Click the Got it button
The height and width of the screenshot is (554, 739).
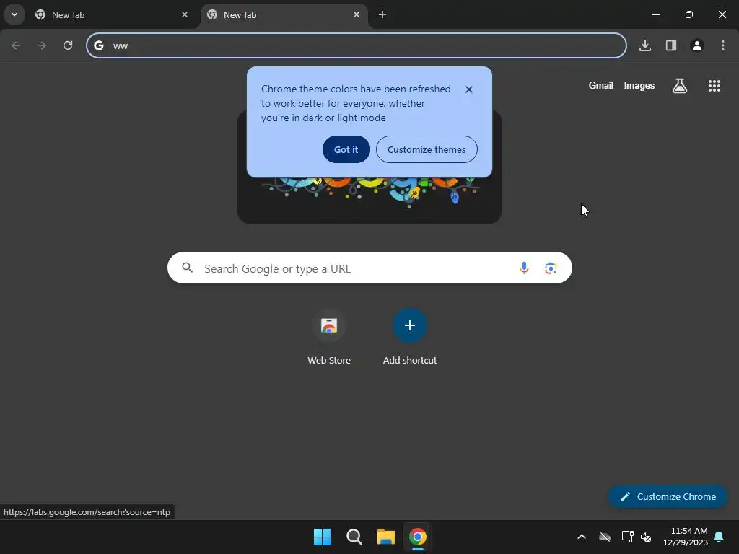(346, 149)
